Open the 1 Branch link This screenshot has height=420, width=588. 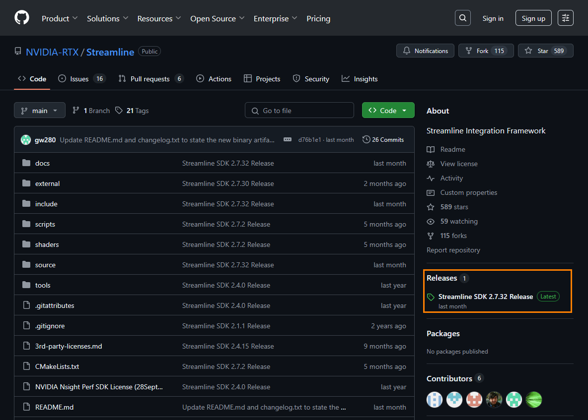(91, 111)
